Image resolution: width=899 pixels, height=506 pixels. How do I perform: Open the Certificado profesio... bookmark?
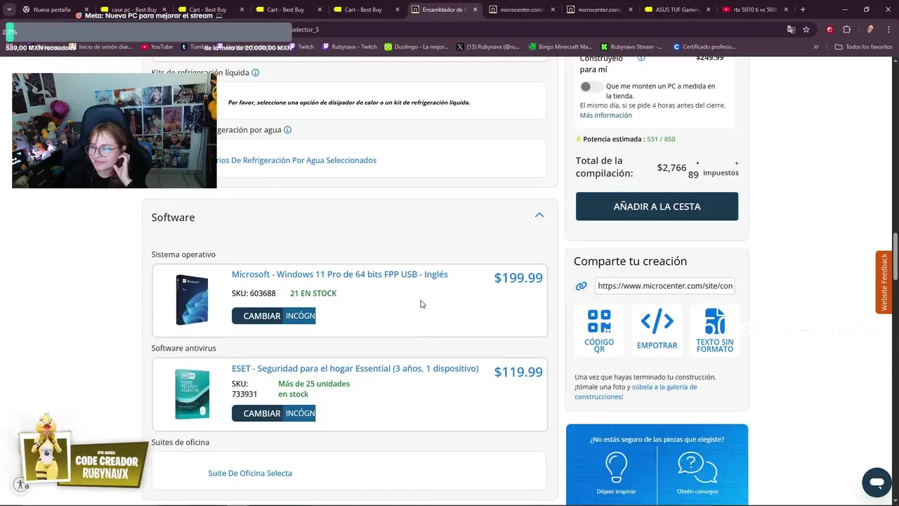(x=704, y=47)
